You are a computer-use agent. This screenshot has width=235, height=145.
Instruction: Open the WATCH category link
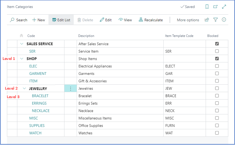click(35, 133)
